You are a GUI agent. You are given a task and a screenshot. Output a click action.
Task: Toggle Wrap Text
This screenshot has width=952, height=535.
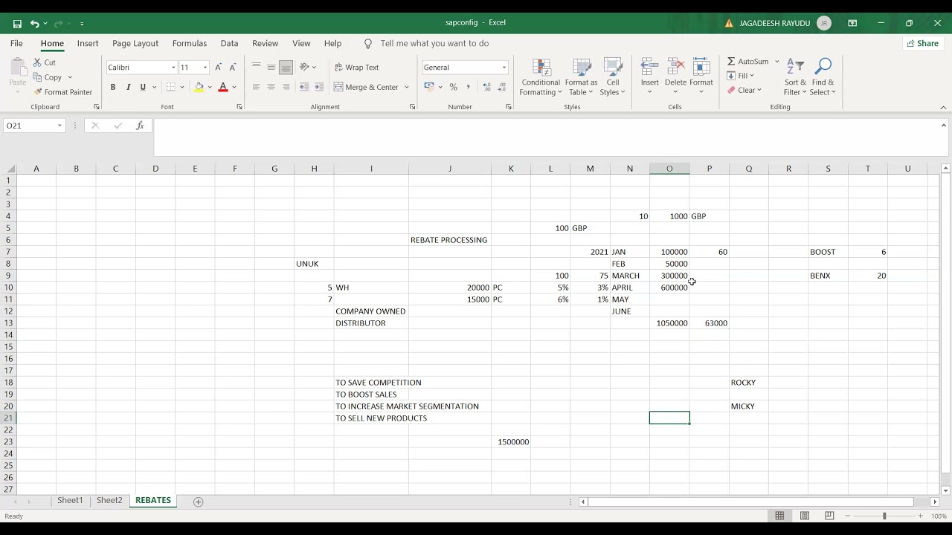357,68
